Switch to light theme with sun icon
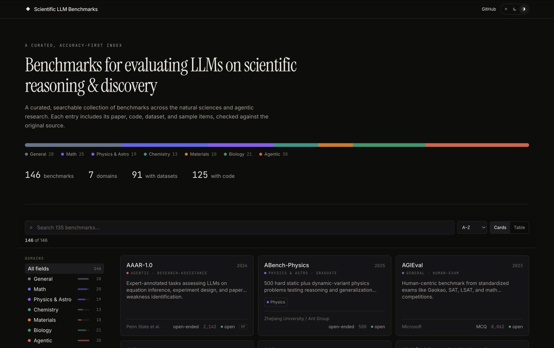This screenshot has height=348, width=554. tap(506, 9)
